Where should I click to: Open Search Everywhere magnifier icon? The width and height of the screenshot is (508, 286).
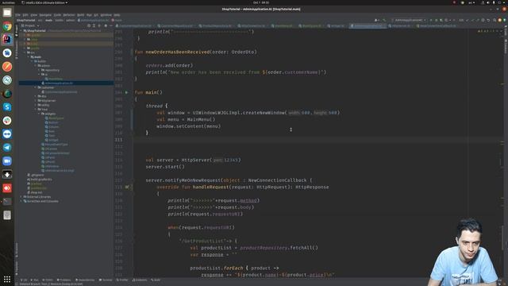(x=494, y=20)
